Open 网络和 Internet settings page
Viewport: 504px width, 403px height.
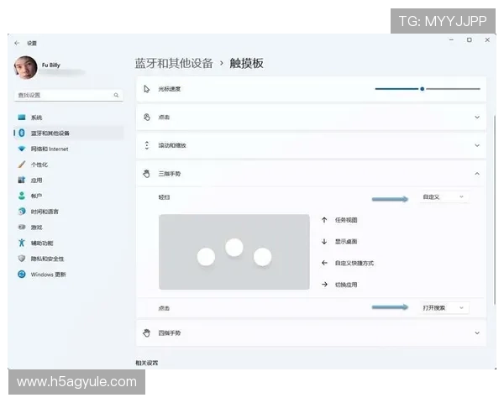coord(69,149)
